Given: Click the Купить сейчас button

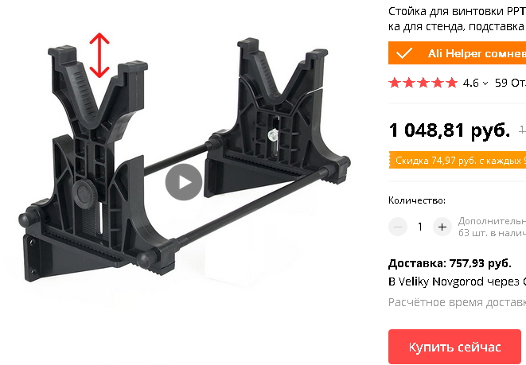Looking at the screenshot, I should (x=454, y=347).
